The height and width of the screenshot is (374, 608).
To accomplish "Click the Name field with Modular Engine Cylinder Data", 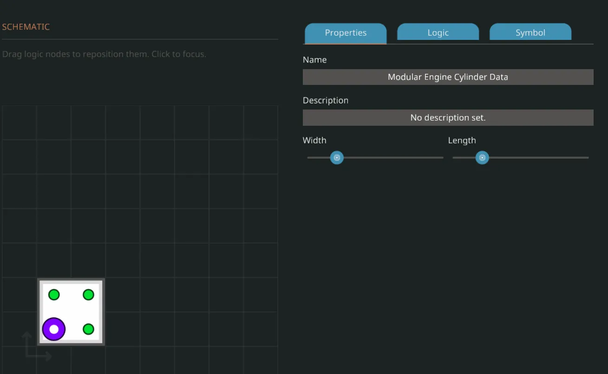I will pyautogui.click(x=448, y=77).
